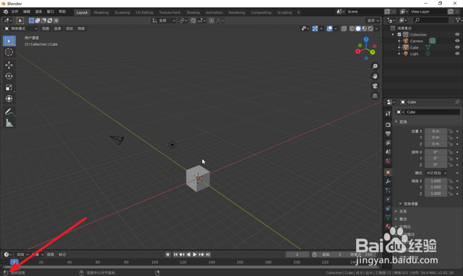Select the Scale tool
Viewport: 463px width, 276px height.
click(9, 87)
